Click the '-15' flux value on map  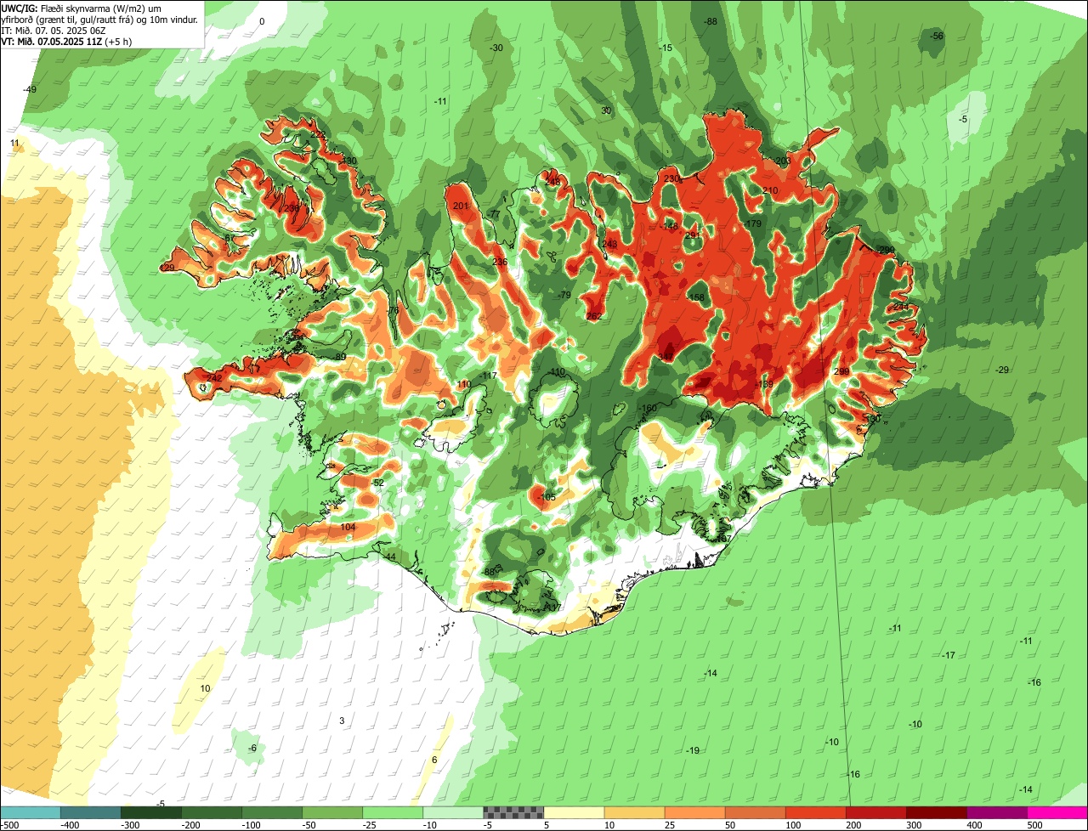click(666, 48)
